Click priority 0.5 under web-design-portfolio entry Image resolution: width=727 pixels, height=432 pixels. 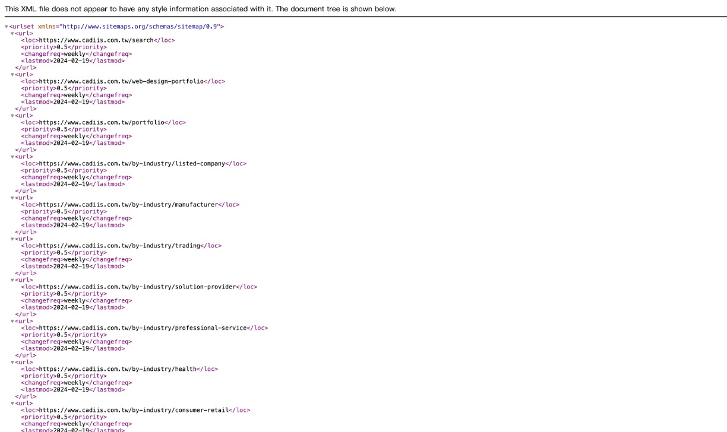click(62, 88)
